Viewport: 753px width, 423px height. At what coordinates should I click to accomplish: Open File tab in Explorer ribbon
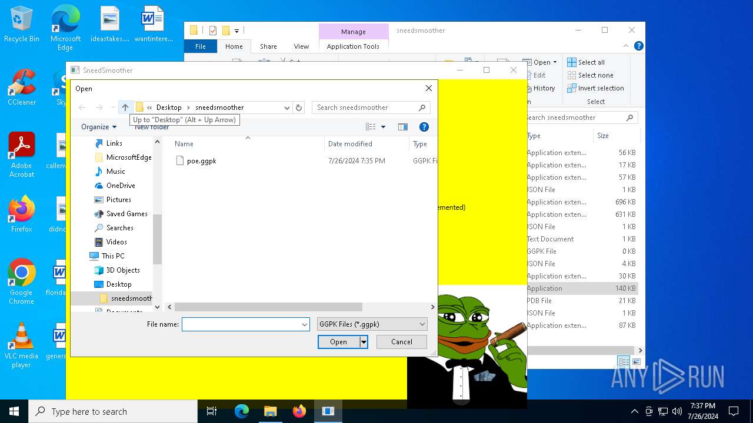coord(201,46)
